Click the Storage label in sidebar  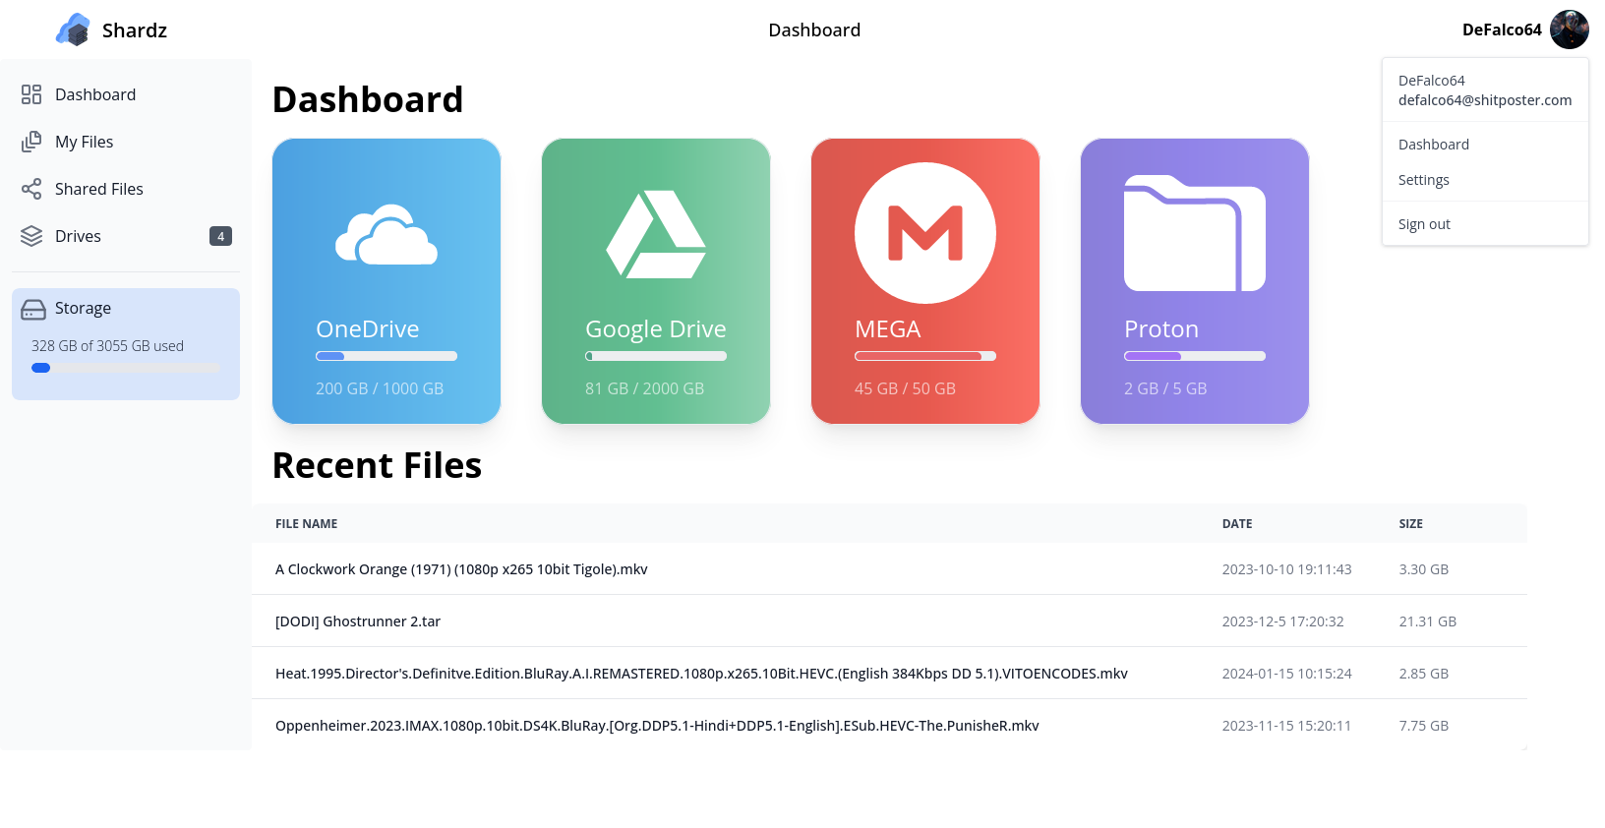(x=83, y=309)
